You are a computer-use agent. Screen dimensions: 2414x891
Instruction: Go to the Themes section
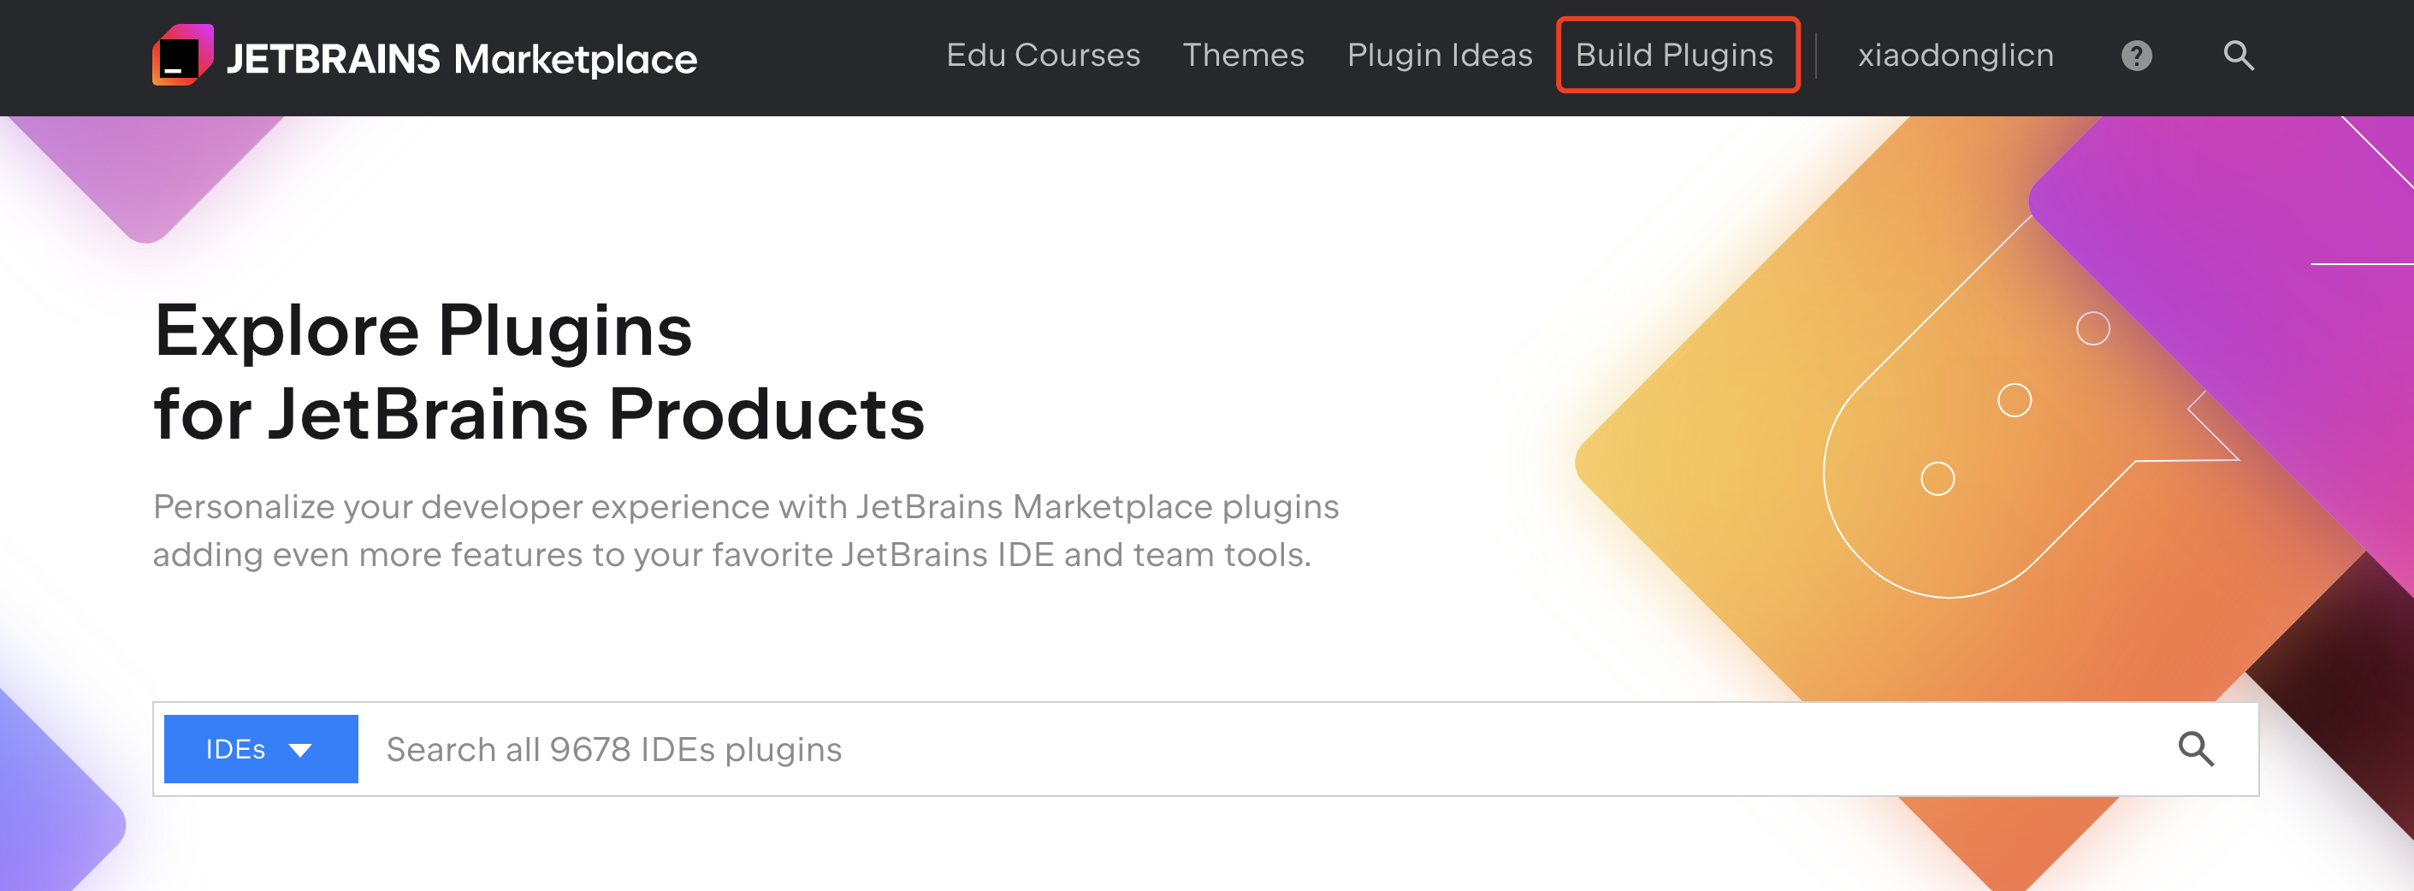click(1243, 56)
